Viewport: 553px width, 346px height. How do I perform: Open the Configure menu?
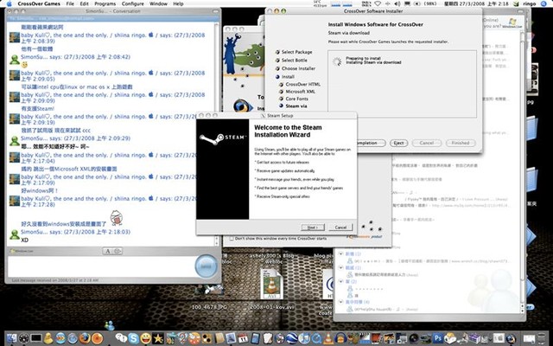coord(132,3)
